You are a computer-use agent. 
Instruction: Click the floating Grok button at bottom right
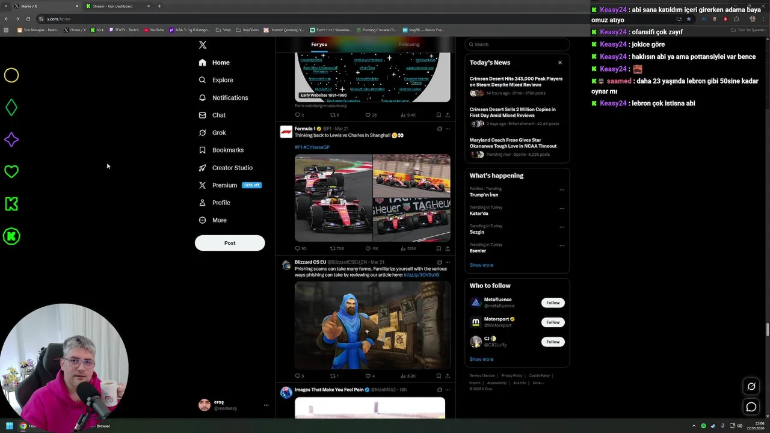tap(751, 386)
